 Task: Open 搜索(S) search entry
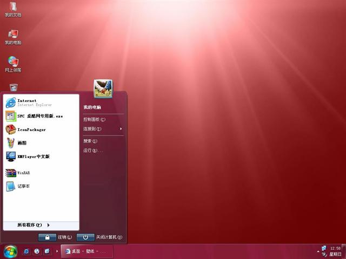tap(90, 141)
